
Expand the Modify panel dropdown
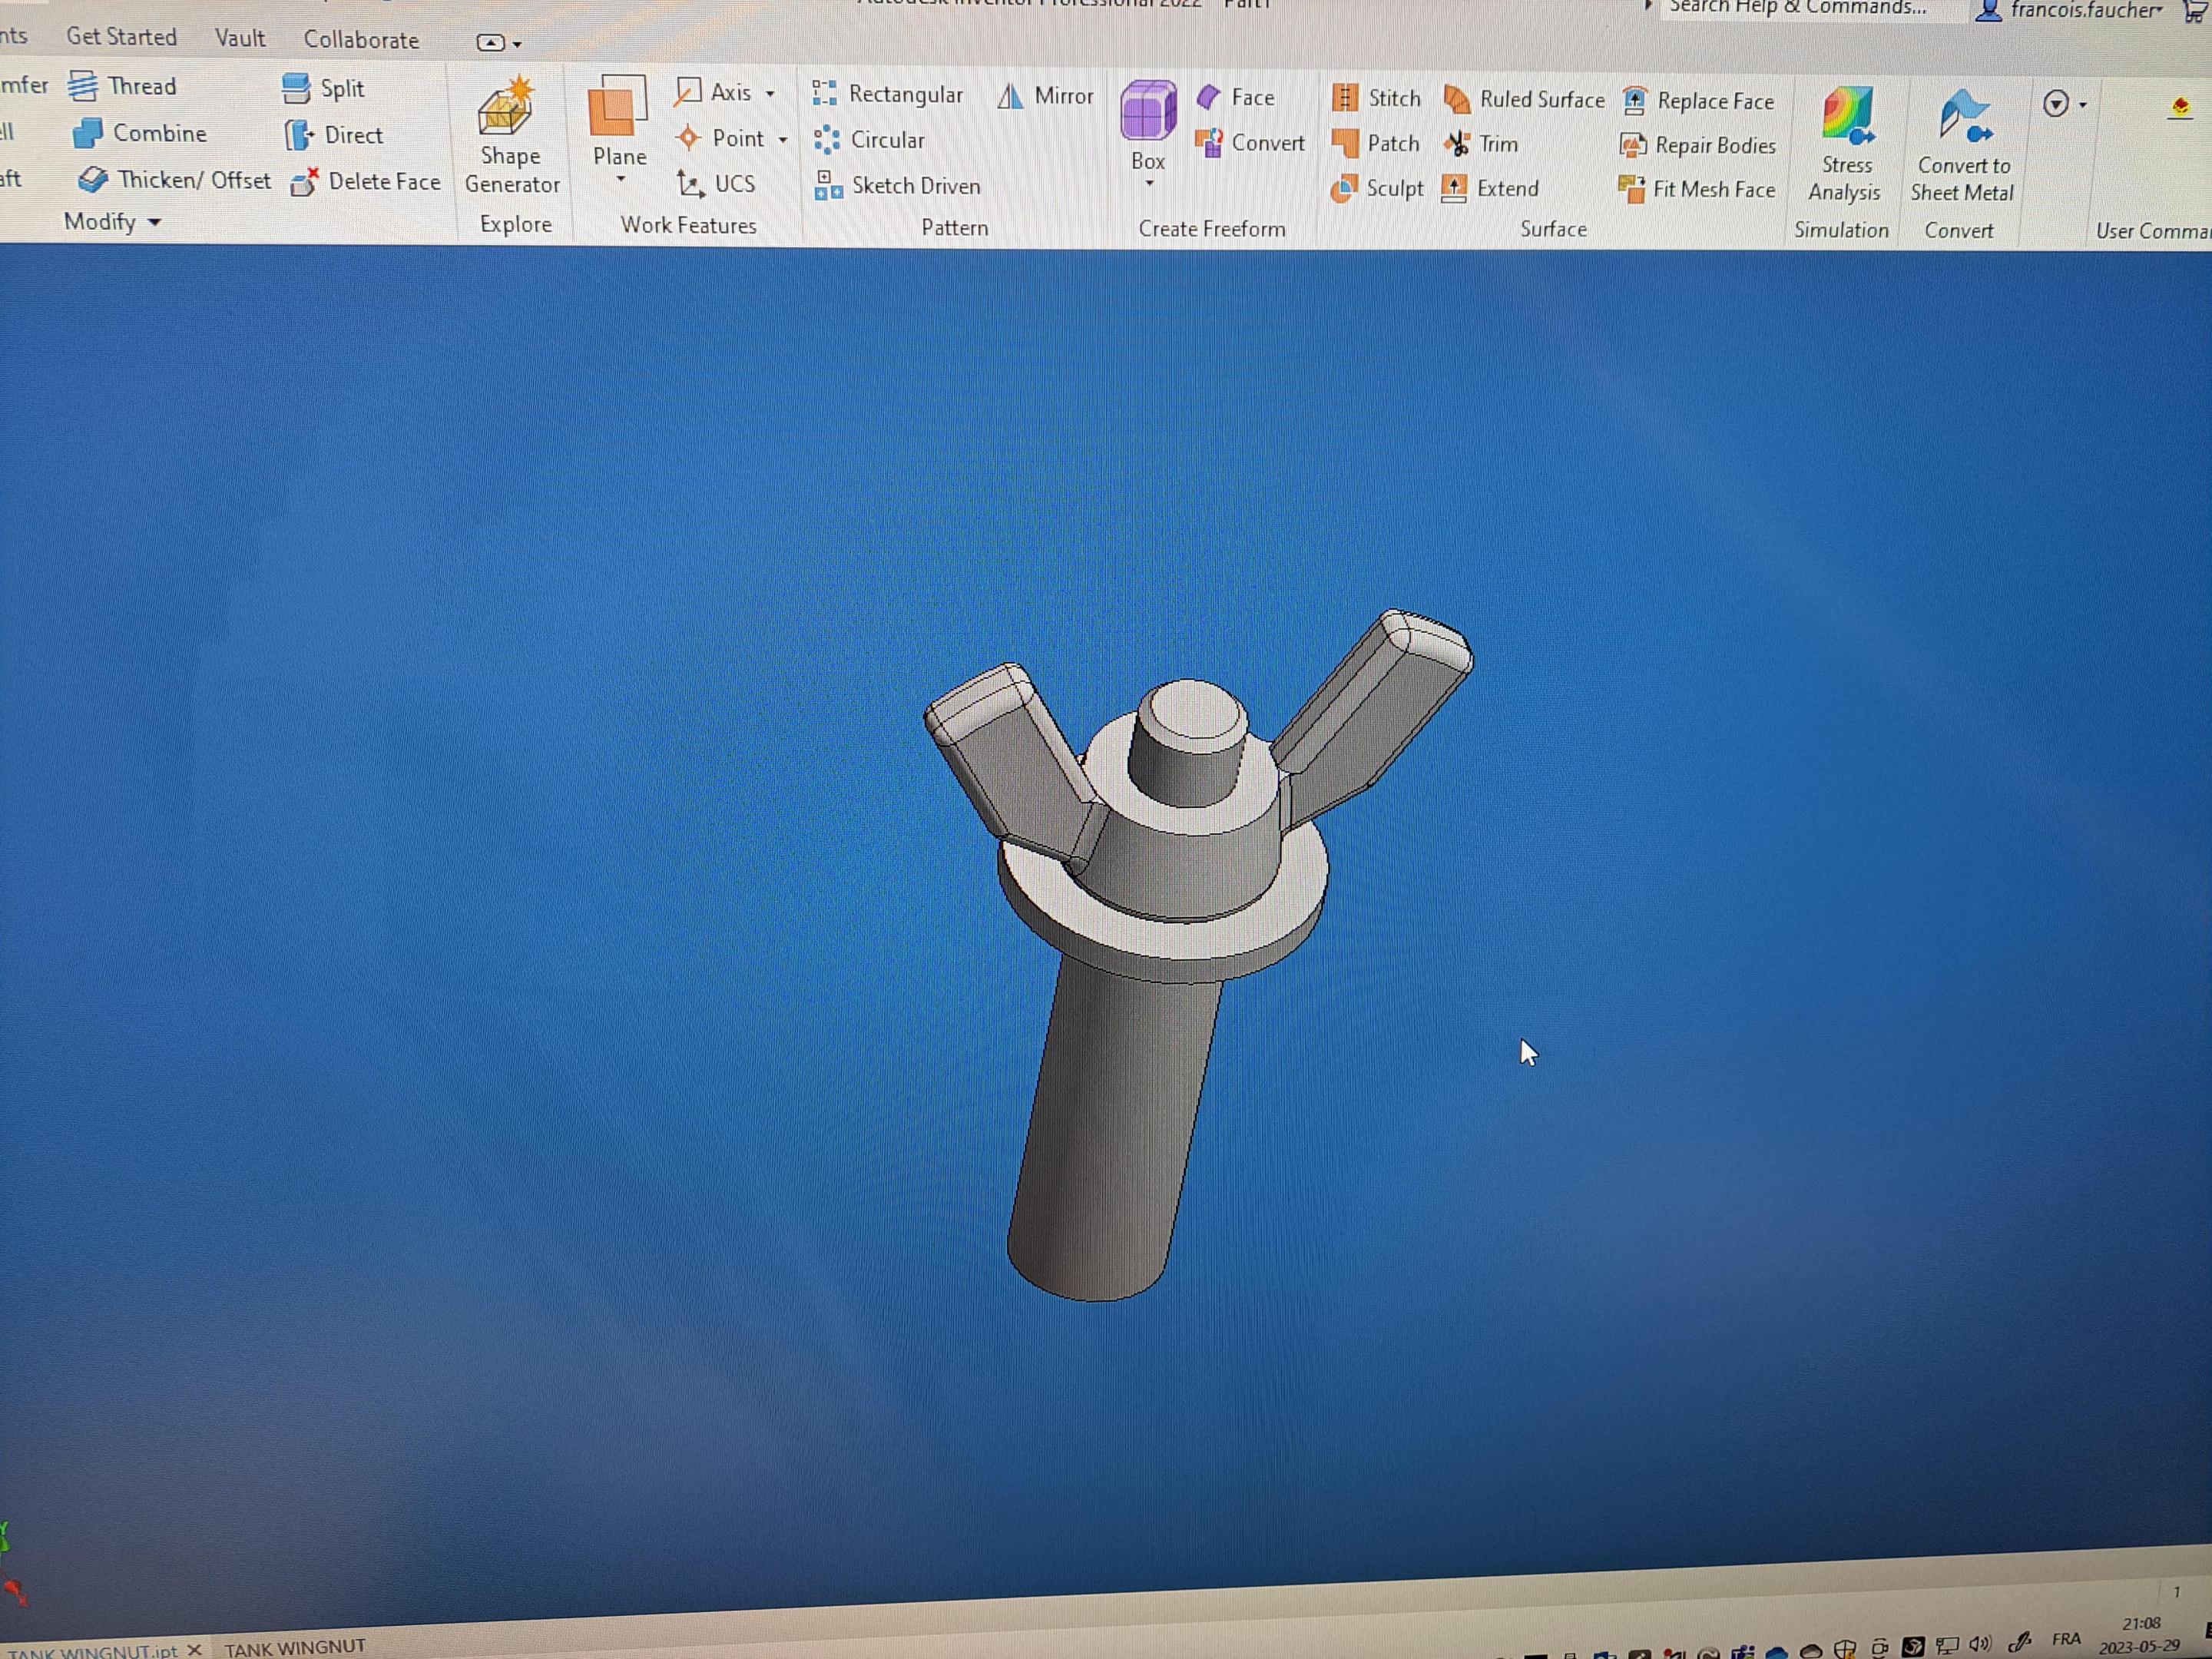[x=154, y=222]
